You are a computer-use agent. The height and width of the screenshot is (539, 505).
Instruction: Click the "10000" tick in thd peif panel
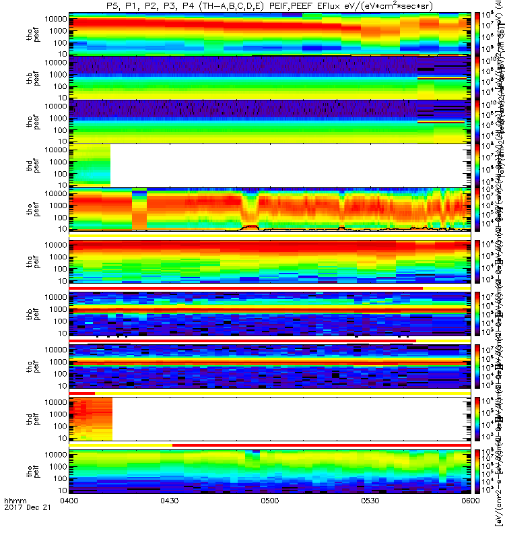coord(56,402)
